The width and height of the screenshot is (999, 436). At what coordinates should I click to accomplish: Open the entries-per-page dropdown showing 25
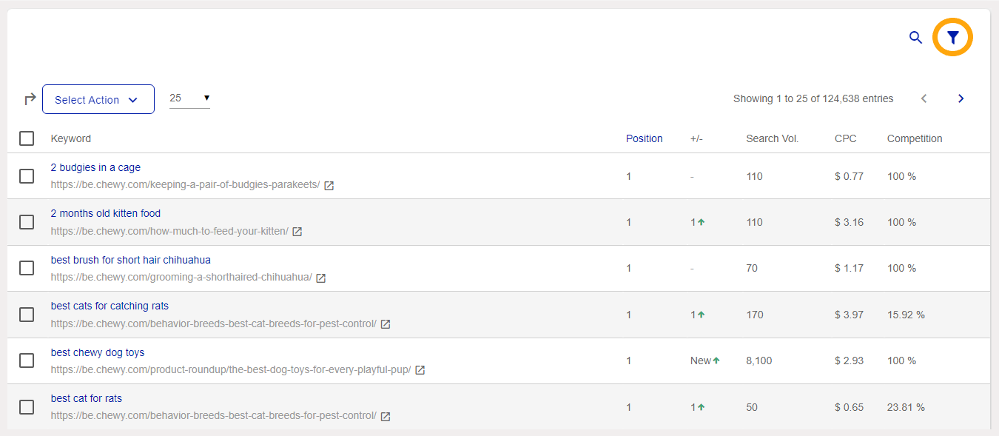click(189, 98)
